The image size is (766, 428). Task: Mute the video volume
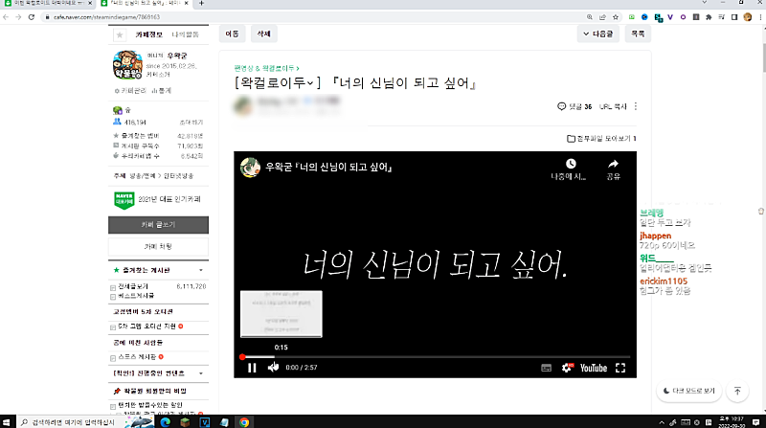tap(274, 368)
